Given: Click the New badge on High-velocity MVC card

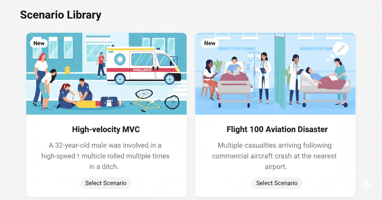Looking at the screenshot, I should 39,43.
